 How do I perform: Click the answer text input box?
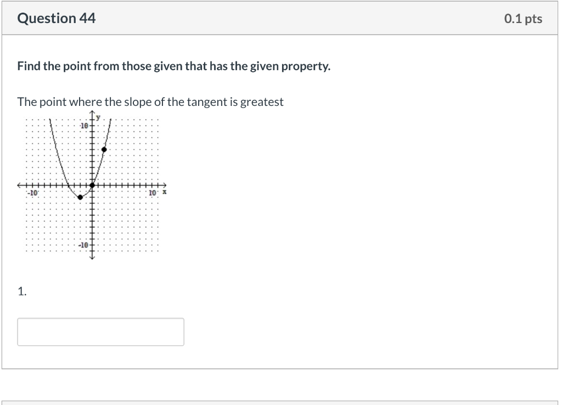tap(100, 332)
